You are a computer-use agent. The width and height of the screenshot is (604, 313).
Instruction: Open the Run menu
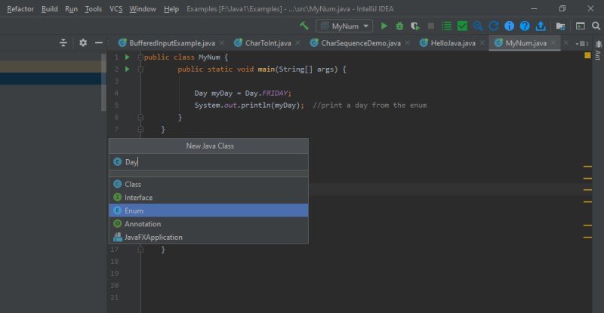tap(71, 8)
